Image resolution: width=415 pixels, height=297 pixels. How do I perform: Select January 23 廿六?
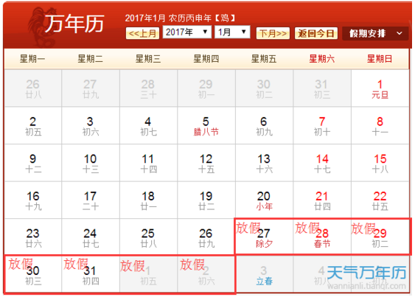(33, 237)
